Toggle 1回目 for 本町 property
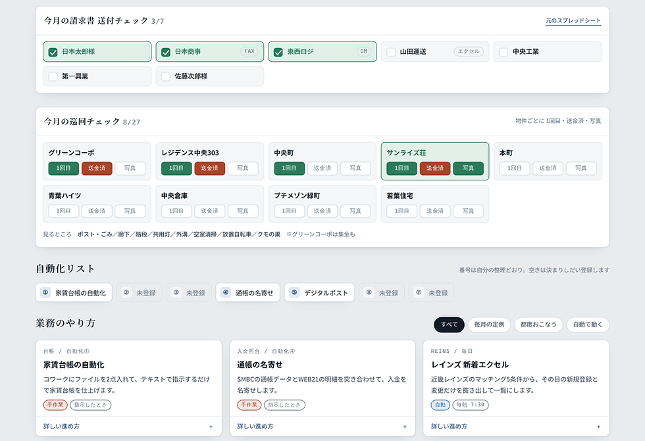This screenshot has height=441, width=645. pyautogui.click(x=515, y=169)
